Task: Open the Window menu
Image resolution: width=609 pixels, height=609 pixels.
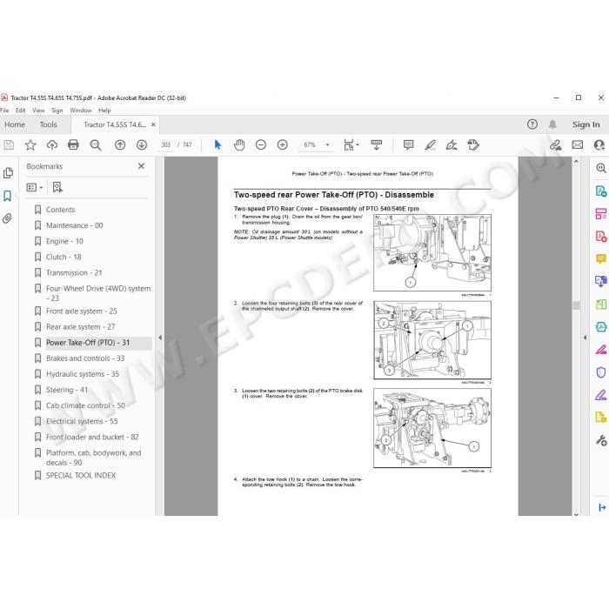Action: click(80, 110)
